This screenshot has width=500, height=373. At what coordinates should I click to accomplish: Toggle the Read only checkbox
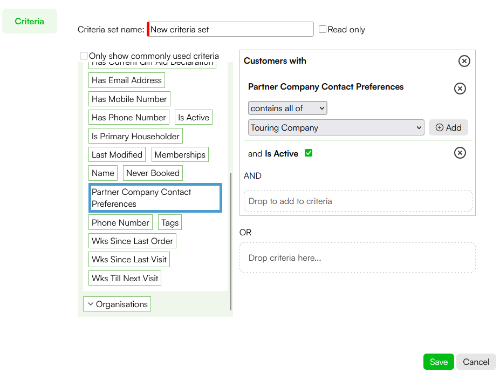click(x=323, y=29)
